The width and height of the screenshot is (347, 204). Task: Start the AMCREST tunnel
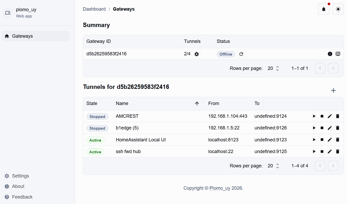click(314, 116)
